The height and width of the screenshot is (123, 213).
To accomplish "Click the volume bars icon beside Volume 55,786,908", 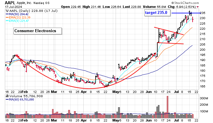I will coord(7,96).
